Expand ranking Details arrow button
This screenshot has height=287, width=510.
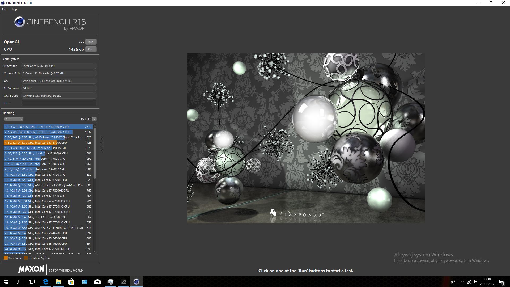click(x=94, y=119)
